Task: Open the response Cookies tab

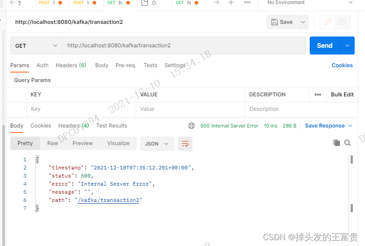Action: click(41, 126)
